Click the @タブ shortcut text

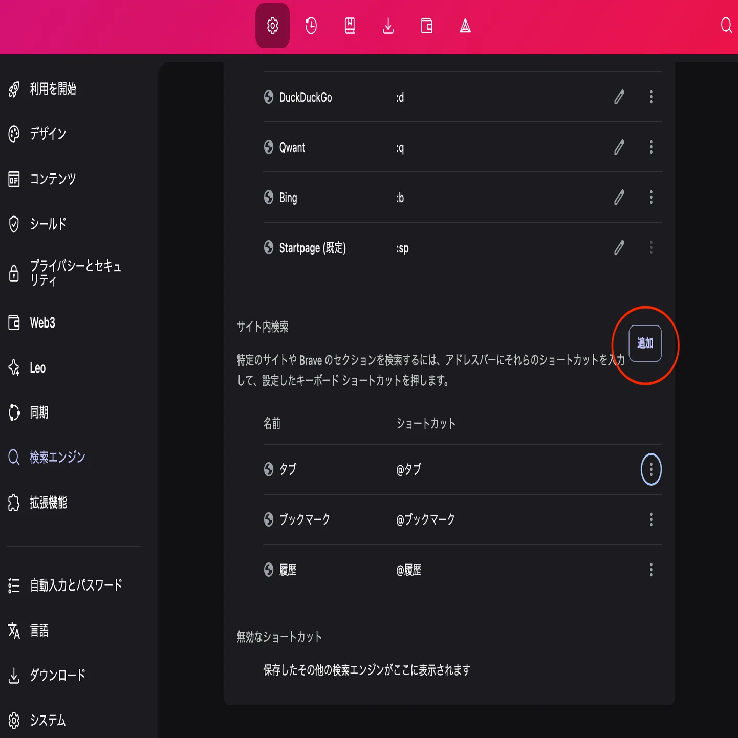click(x=409, y=469)
